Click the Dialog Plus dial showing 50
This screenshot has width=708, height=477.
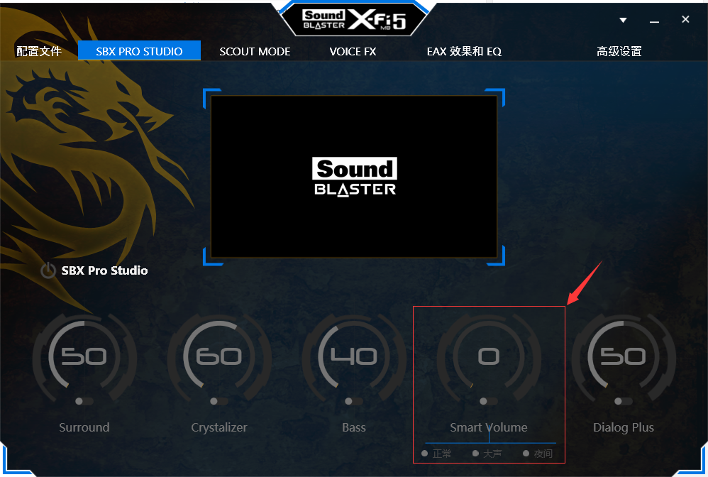click(623, 356)
